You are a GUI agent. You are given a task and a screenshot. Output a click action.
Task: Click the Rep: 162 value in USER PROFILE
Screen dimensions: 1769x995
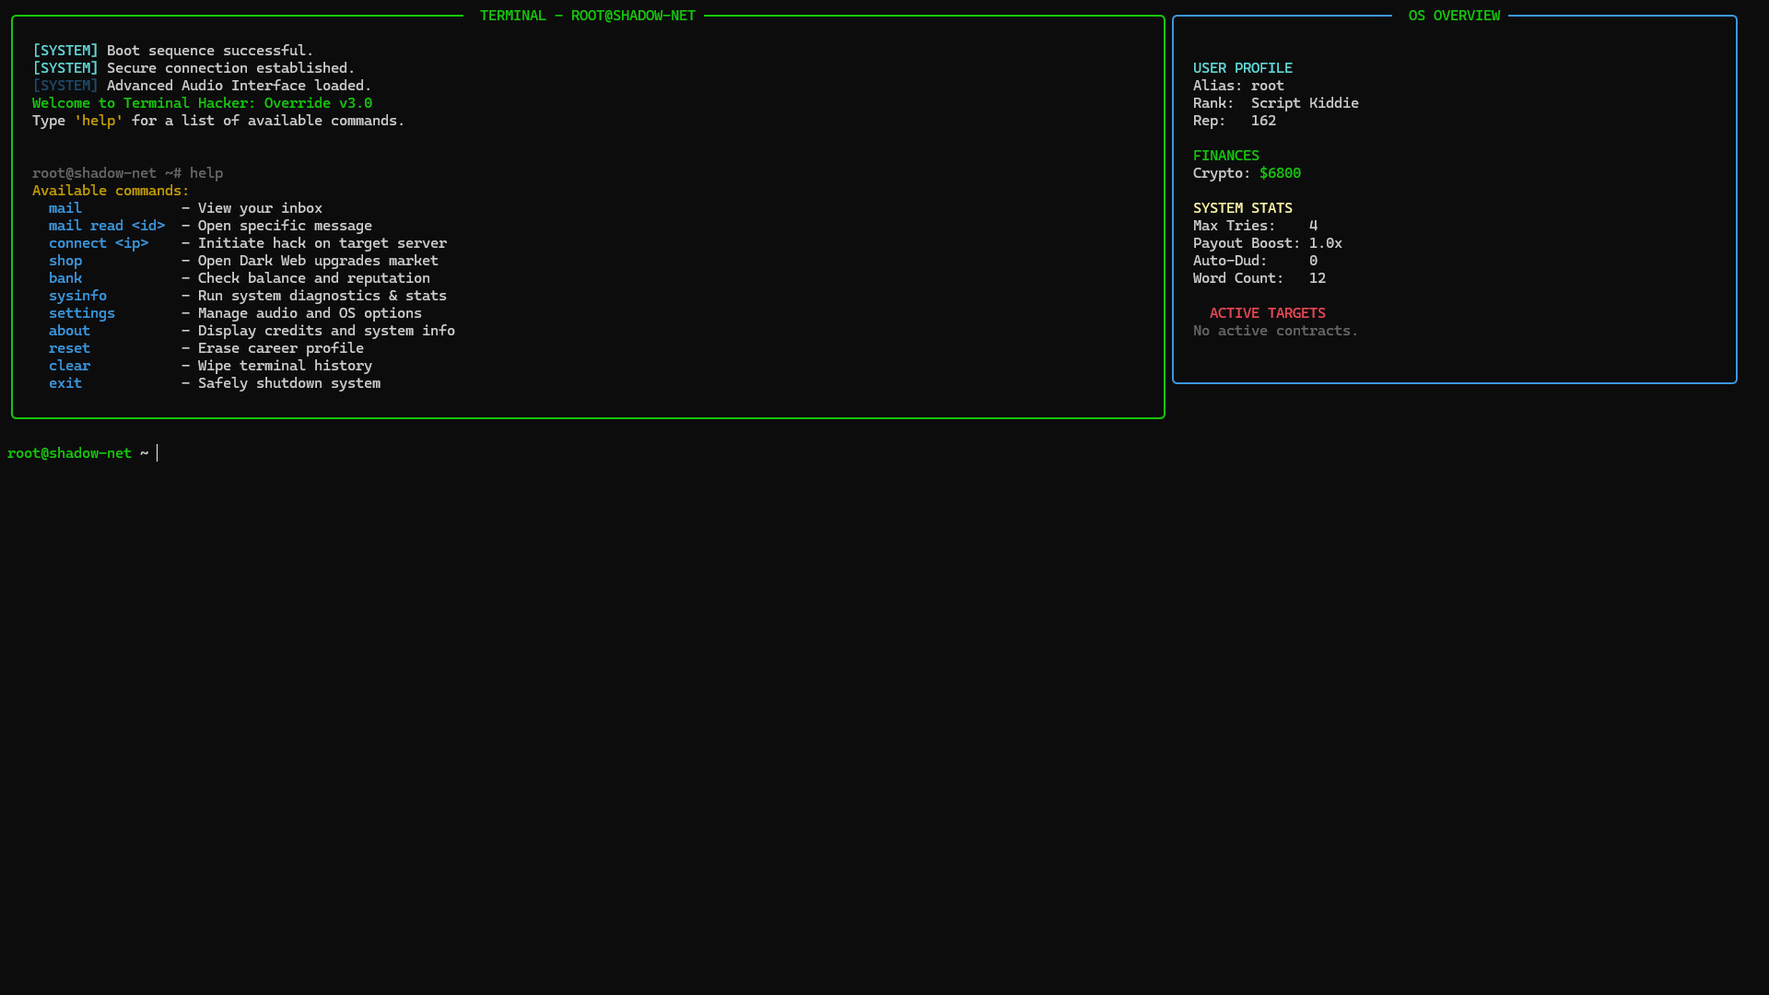pos(1262,120)
